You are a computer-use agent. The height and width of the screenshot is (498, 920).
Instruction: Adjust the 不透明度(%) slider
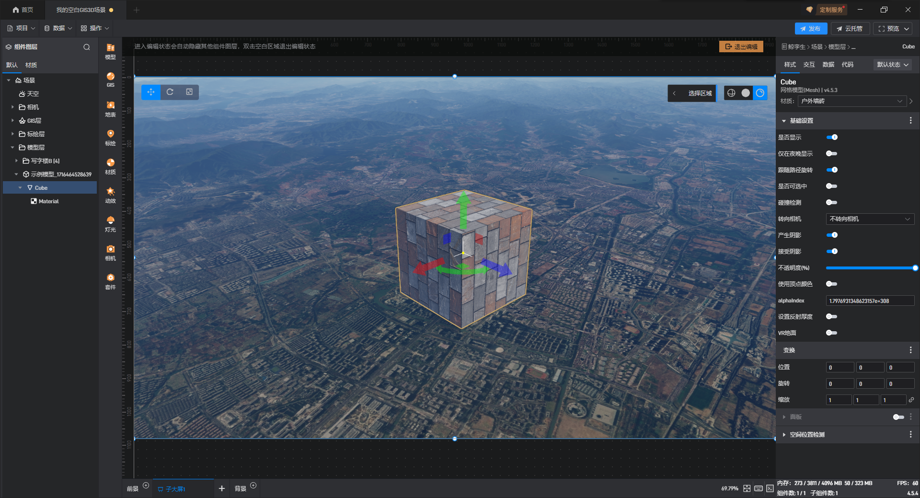click(870, 268)
